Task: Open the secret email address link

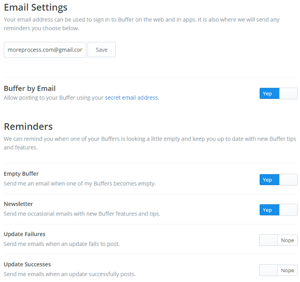Action: coord(131,98)
